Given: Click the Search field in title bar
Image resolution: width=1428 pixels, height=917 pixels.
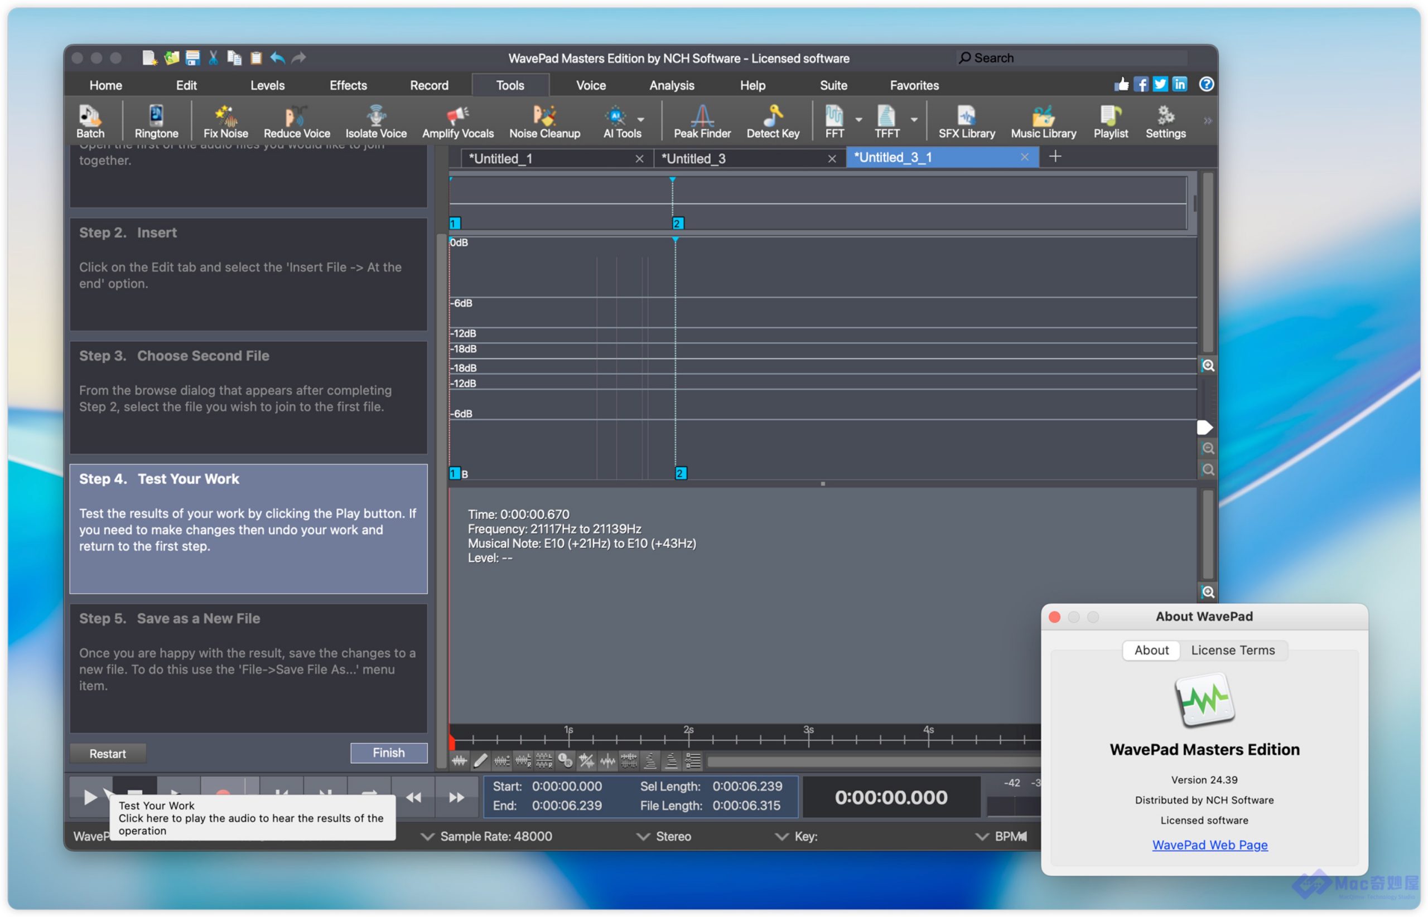Looking at the screenshot, I should [x=1072, y=58].
